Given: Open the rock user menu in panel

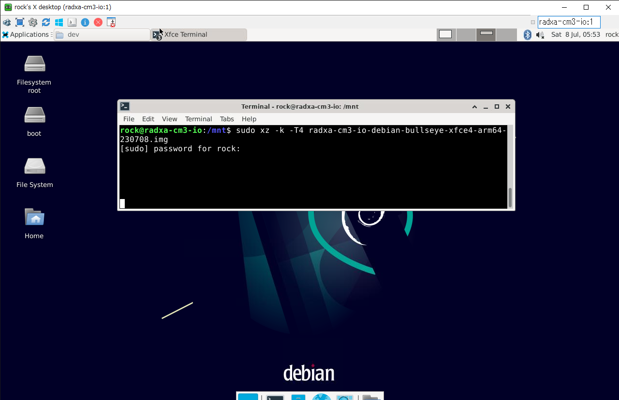Looking at the screenshot, I should click(x=612, y=35).
